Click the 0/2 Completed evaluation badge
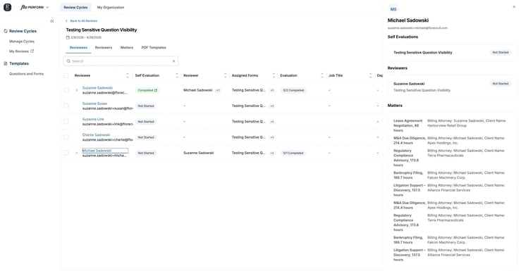The height and width of the screenshot is (271, 521). tap(293, 90)
